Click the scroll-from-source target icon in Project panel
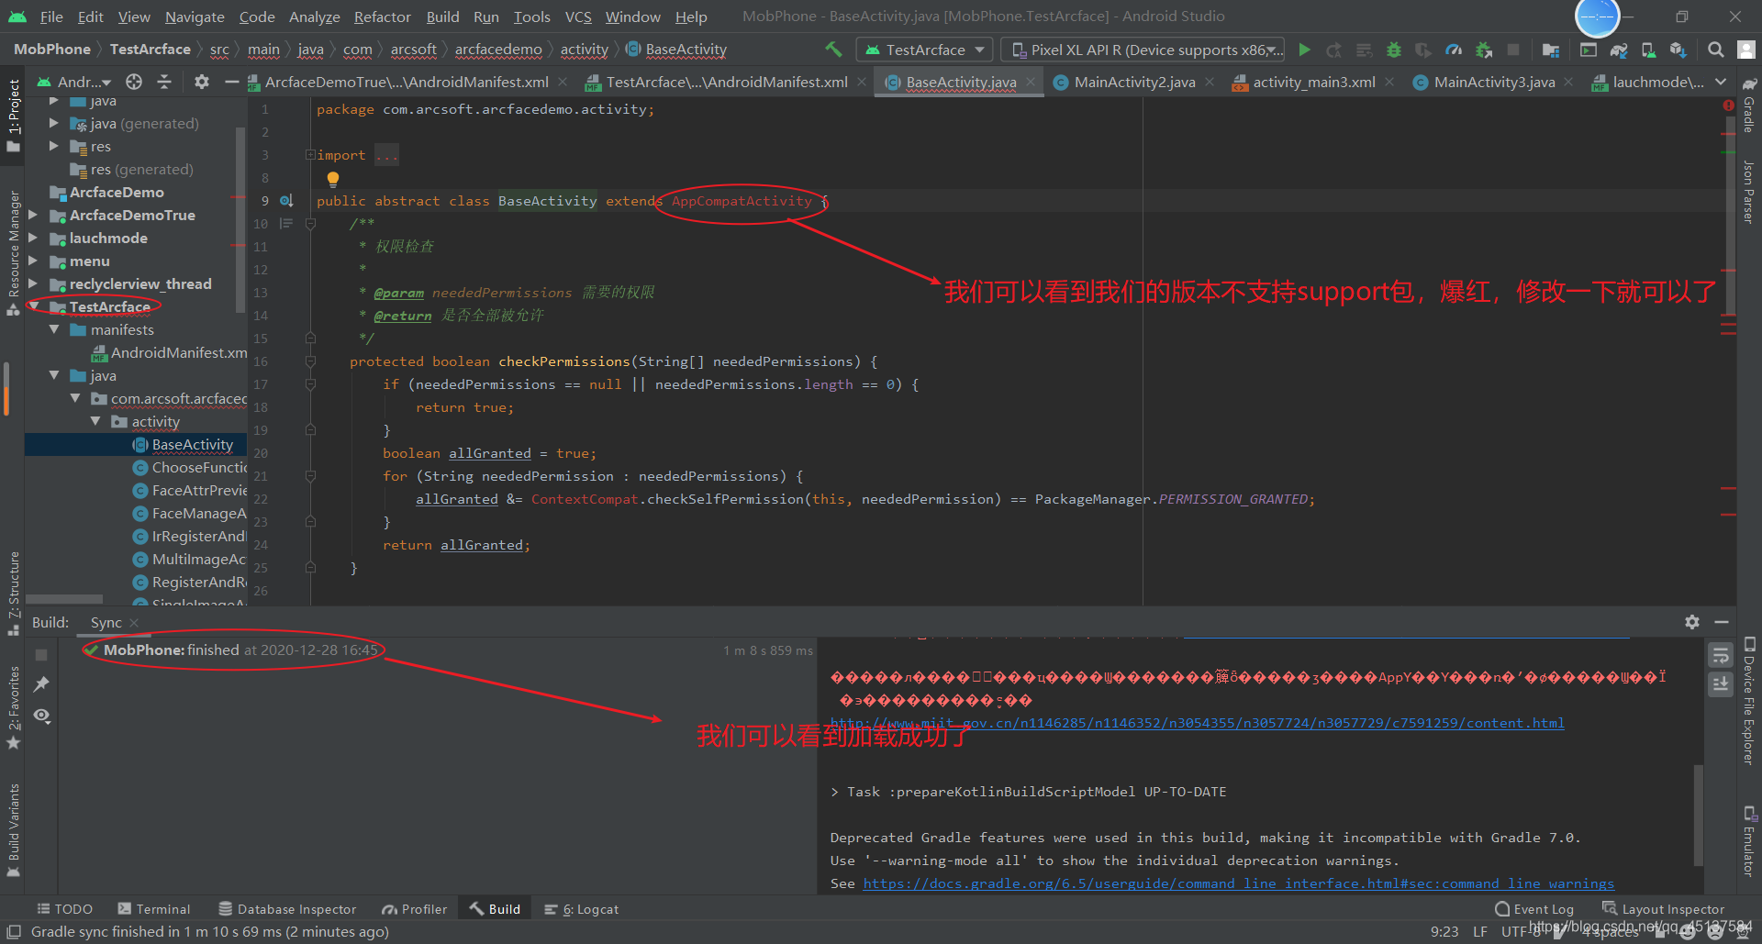The height and width of the screenshot is (944, 1762). [x=134, y=82]
